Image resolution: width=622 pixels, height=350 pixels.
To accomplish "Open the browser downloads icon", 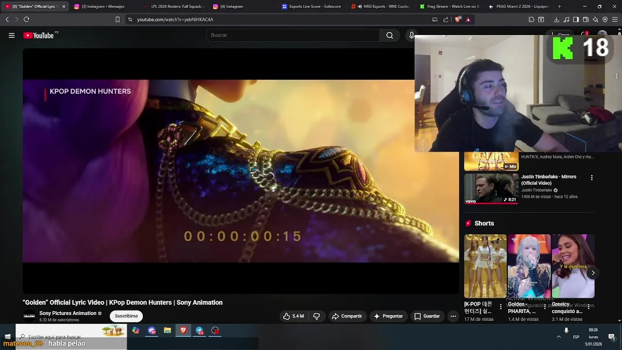I will click(x=556, y=19).
